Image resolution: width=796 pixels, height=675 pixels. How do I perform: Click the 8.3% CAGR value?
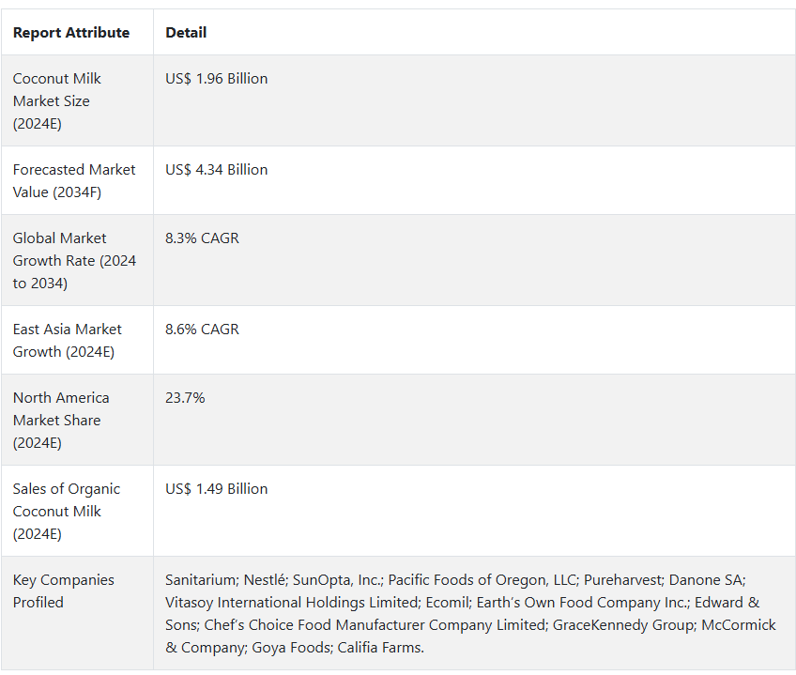[x=202, y=238]
